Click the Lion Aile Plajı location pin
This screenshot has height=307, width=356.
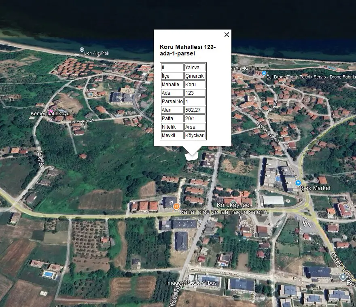click(x=82, y=49)
